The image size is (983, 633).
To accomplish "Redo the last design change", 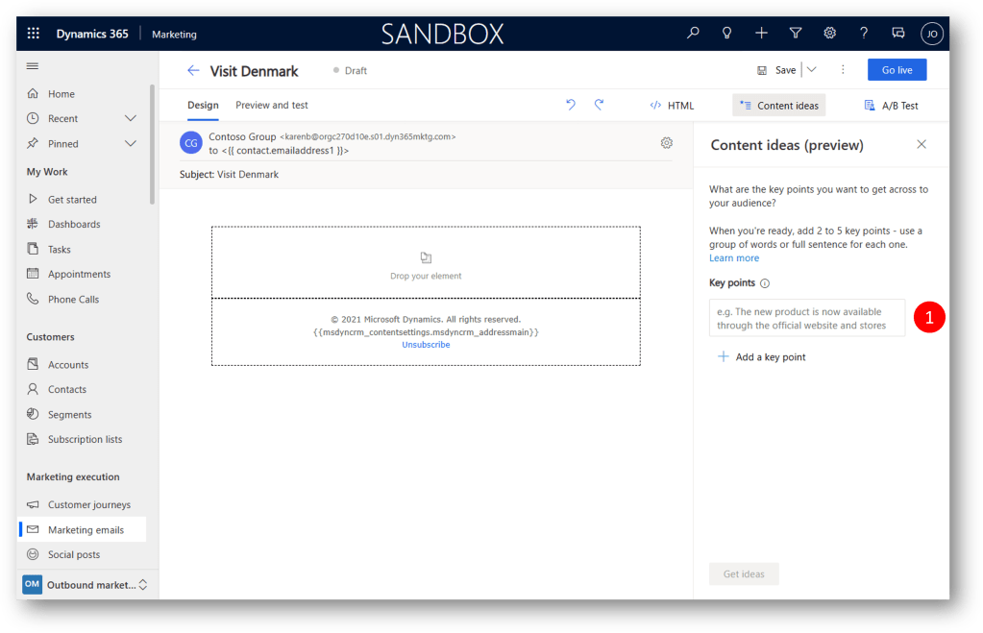I will click(600, 105).
